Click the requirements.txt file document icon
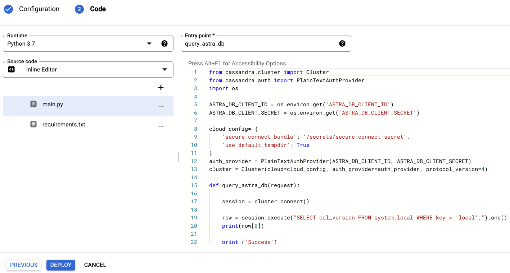 [33, 124]
